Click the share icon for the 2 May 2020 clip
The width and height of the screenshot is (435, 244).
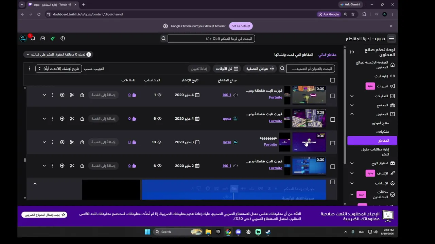[x=82, y=166]
